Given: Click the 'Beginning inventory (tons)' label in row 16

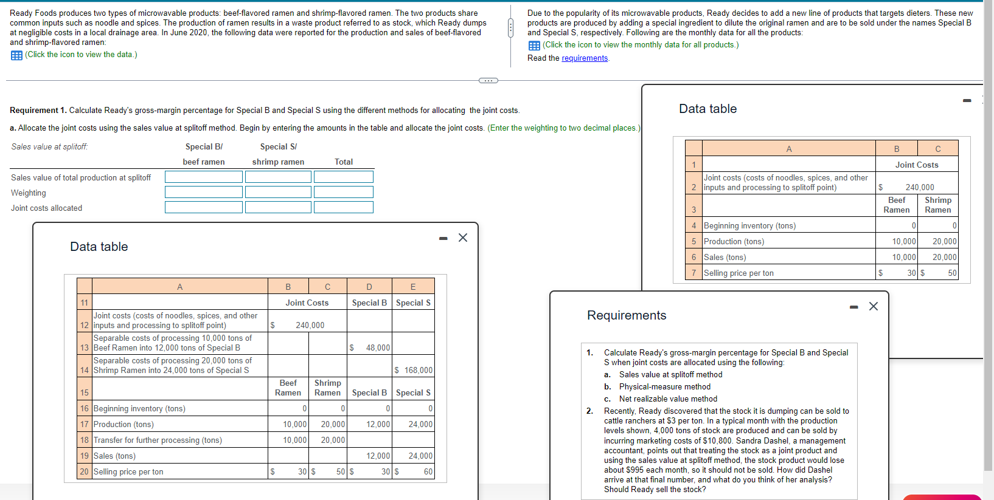Looking at the screenshot, I should 139,409.
